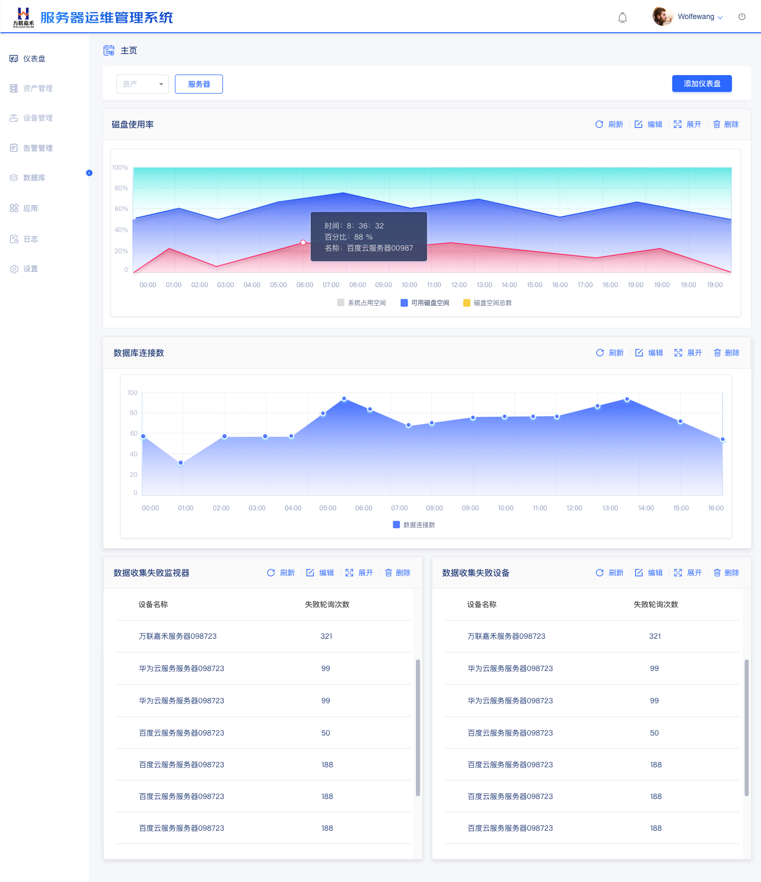This screenshot has width=761, height=882.
Task: Toggle 数据连接数 legend in database chart
Action: coord(414,525)
